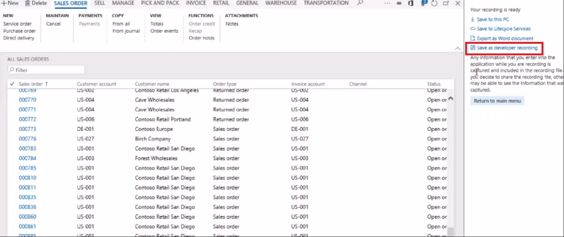Select the row header checkmark column
This screenshot has width=564, height=237.
click(12, 84)
